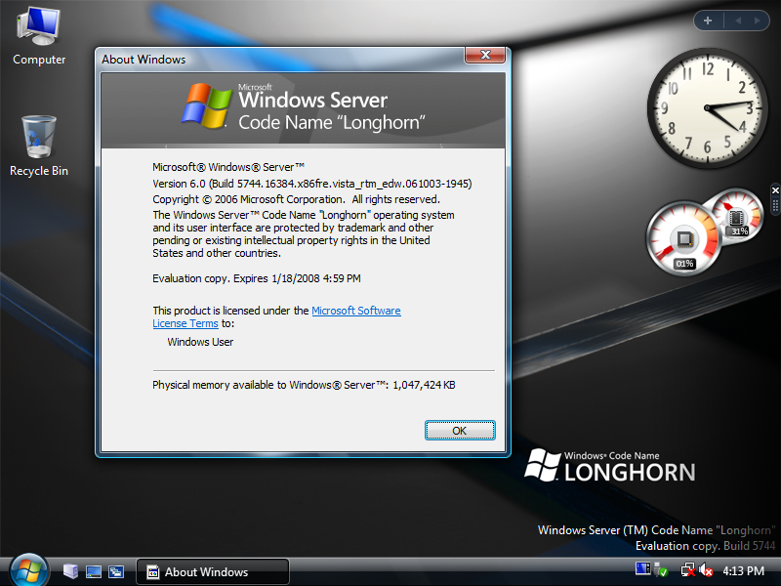The height and width of the screenshot is (586, 781).
Task: Click the sidebar next page arrow
Action: pyautogui.click(x=757, y=20)
